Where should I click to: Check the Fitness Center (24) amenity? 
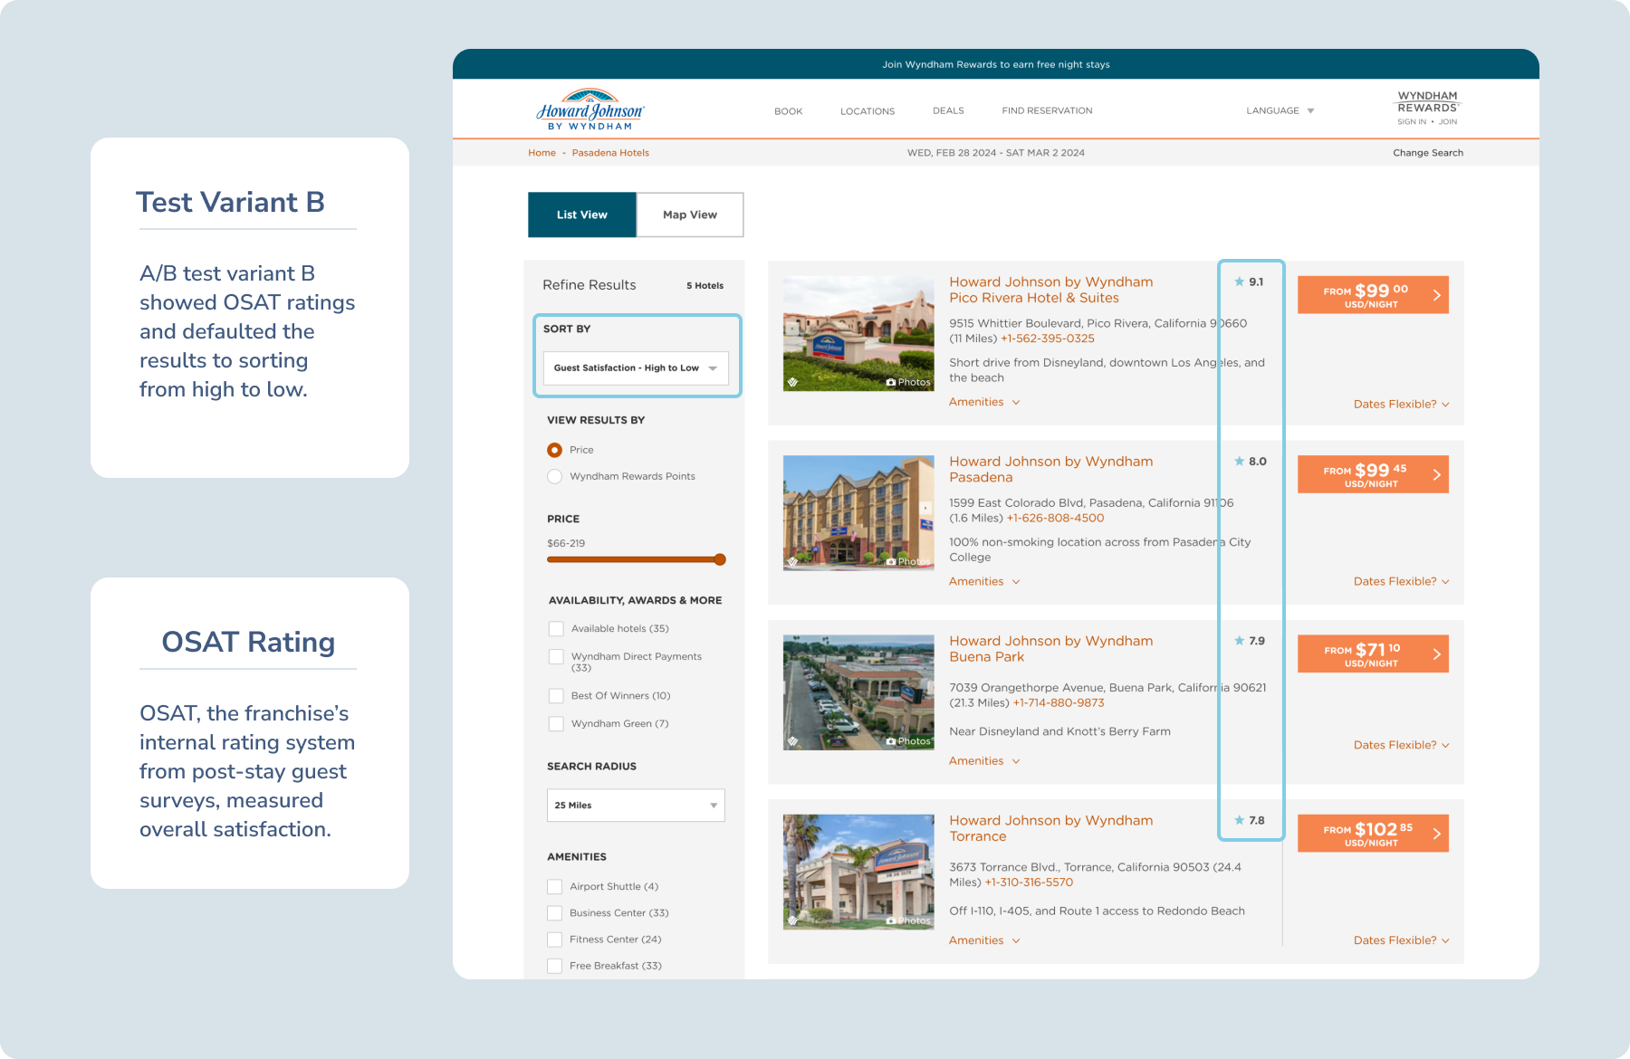click(x=554, y=939)
